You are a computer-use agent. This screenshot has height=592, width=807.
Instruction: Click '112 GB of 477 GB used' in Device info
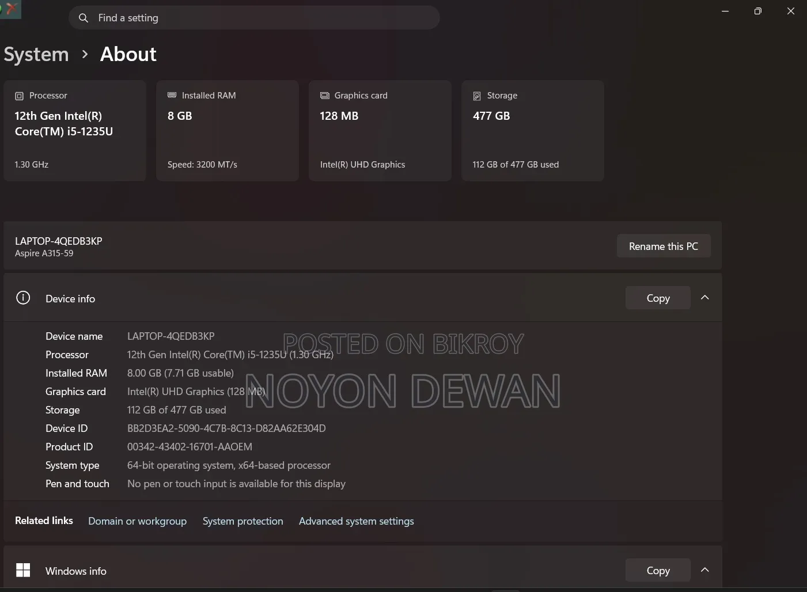(176, 410)
